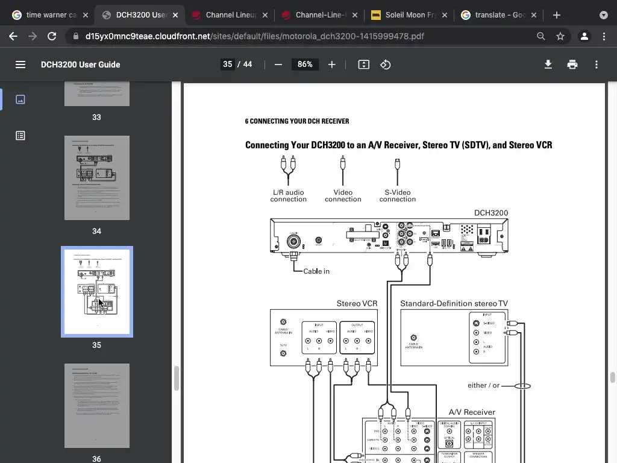This screenshot has width=617, height=463.
Task: Close the time warner tab
Action: [86, 15]
